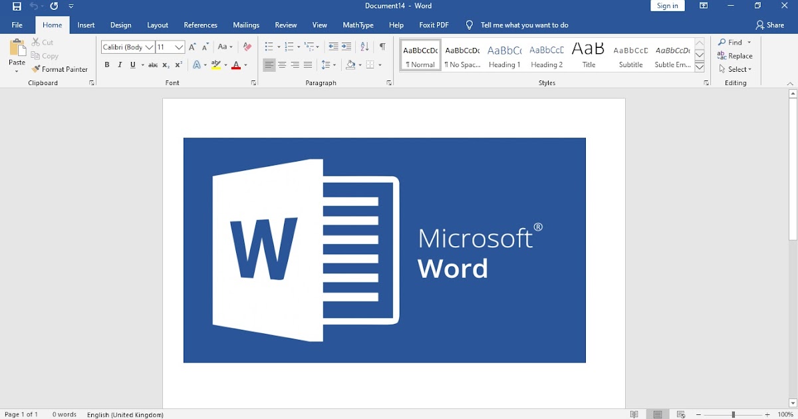Click the Save icon in the title bar
Image resolution: width=798 pixels, height=419 pixels.
[17, 6]
